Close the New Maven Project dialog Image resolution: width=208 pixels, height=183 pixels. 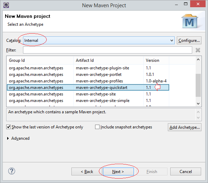pos(198,4)
